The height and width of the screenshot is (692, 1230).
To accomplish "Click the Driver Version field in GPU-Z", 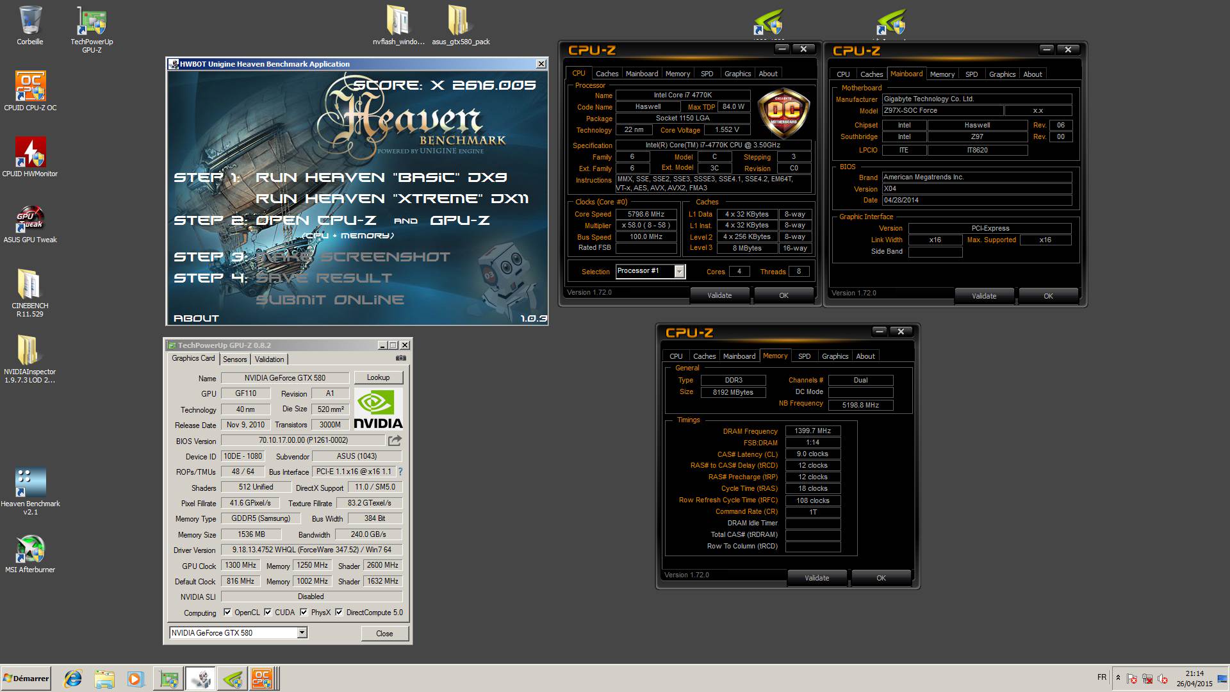I will click(x=311, y=550).
